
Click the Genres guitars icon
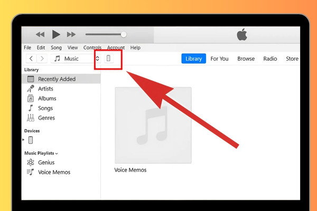pos(31,118)
